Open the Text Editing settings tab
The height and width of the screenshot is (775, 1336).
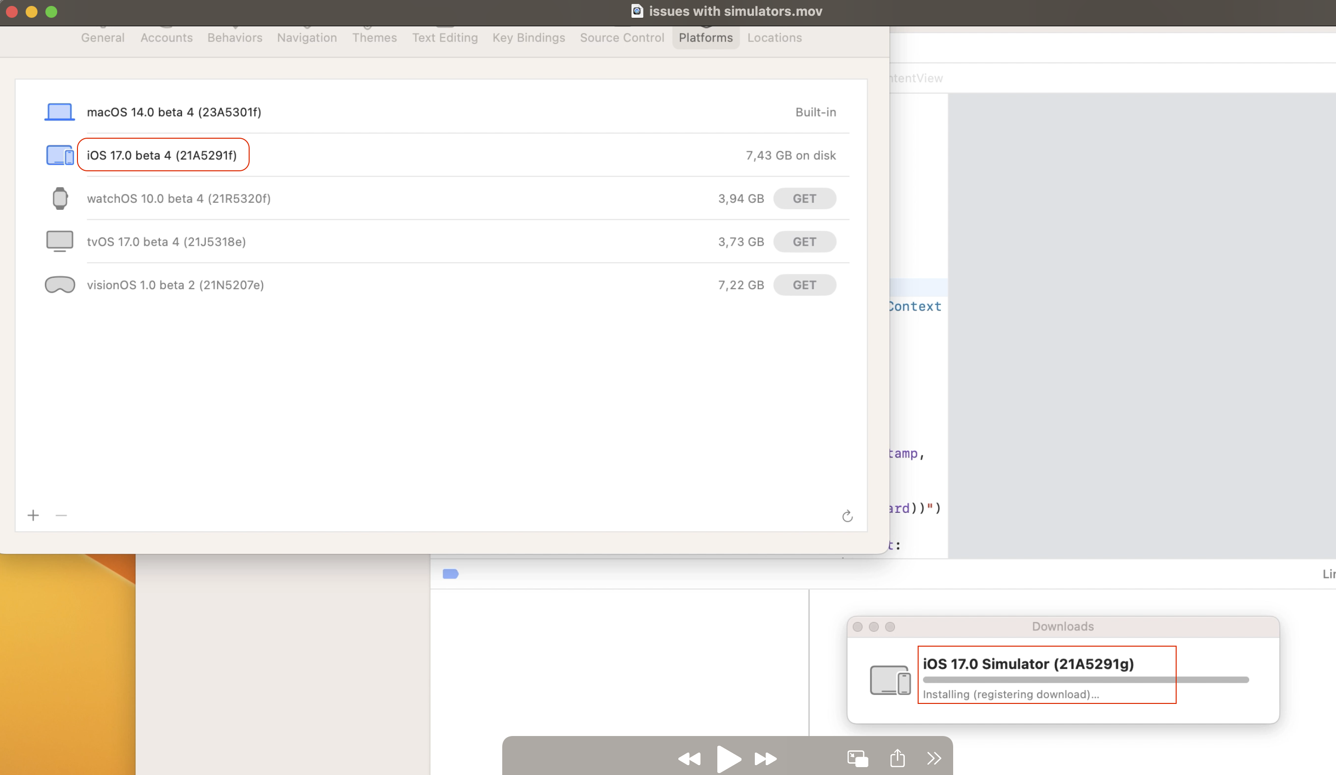coord(445,38)
